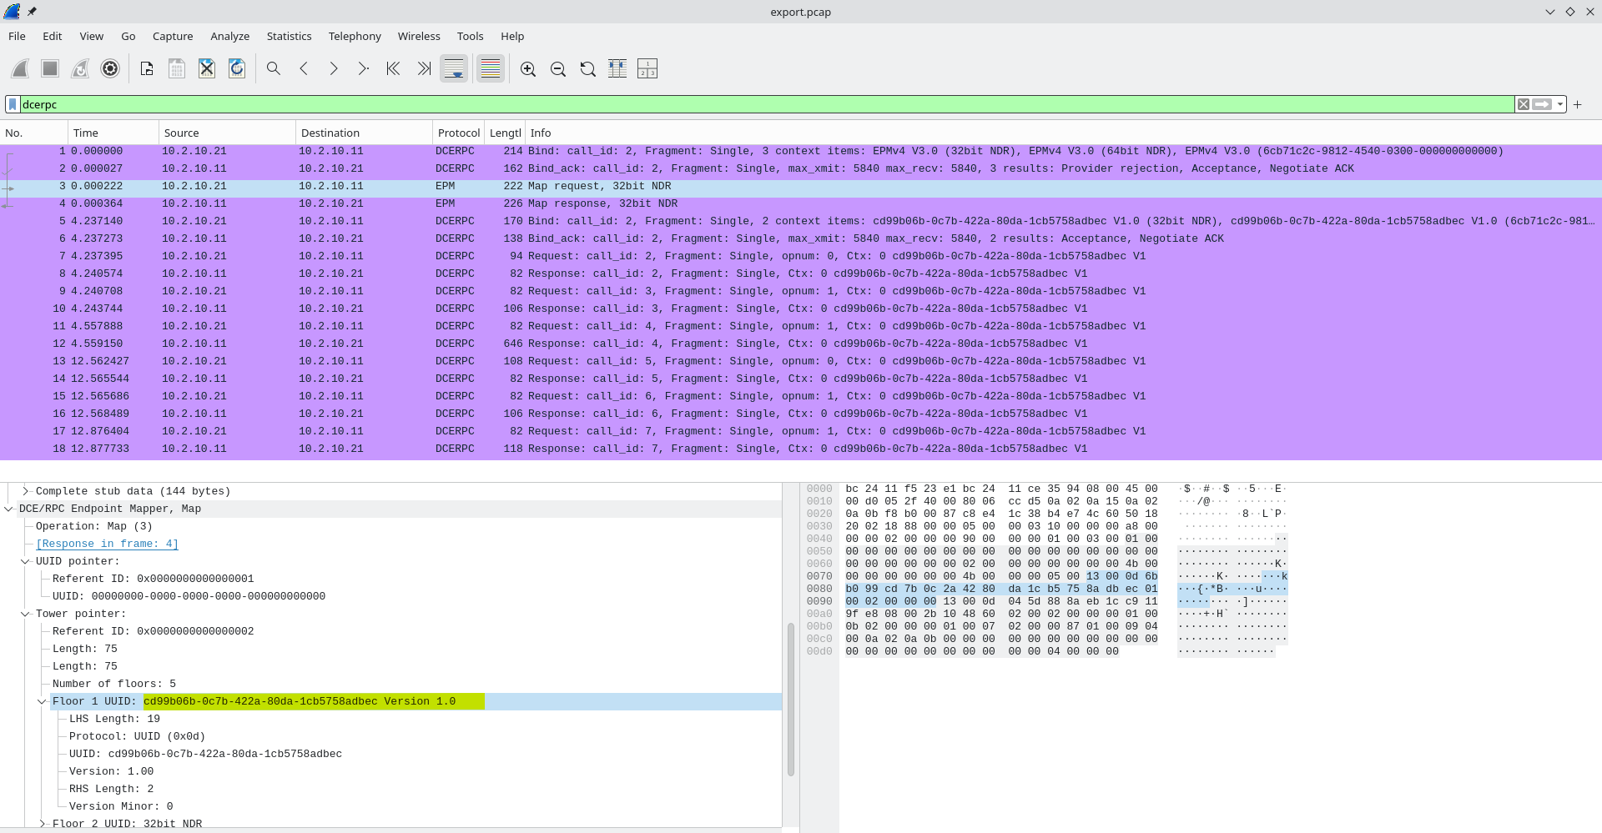This screenshot has width=1602, height=833.
Task: Toggle packet list colorization
Action: [491, 68]
